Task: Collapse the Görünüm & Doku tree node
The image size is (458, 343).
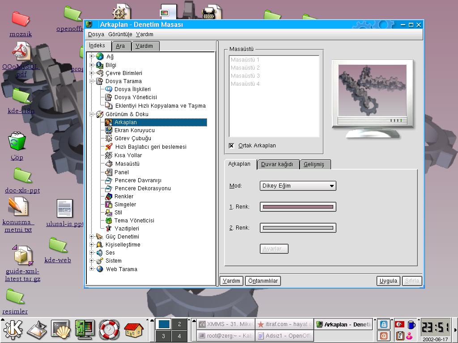Action: (x=92, y=114)
